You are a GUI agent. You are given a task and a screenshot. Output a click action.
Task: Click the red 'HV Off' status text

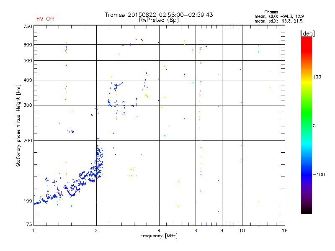(x=45, y=19)
